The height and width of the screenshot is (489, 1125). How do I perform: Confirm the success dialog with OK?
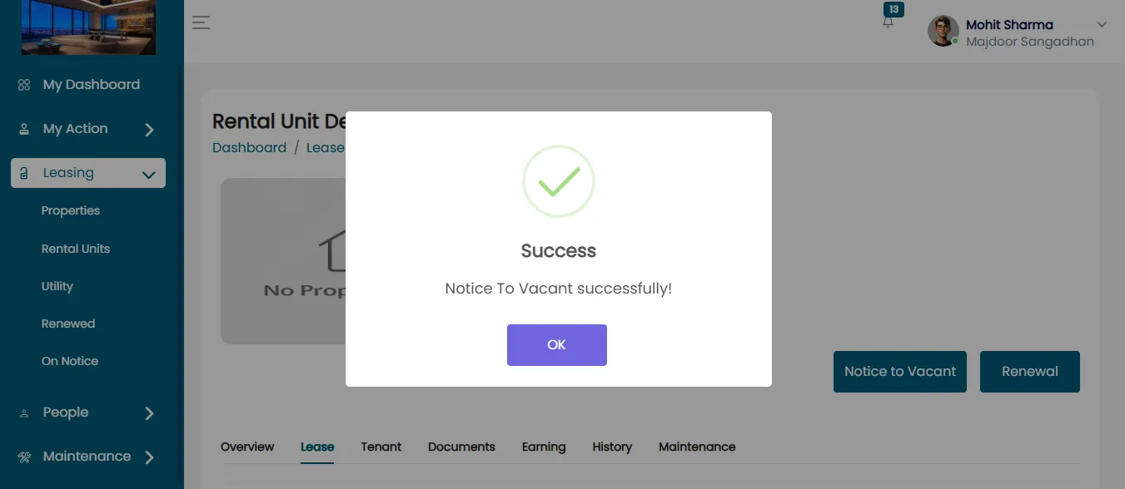coord(557,345)
